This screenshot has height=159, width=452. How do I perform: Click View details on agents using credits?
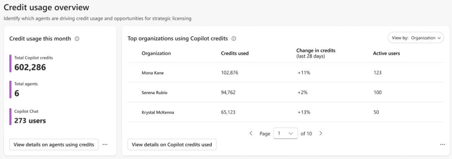tap(54, 145)
